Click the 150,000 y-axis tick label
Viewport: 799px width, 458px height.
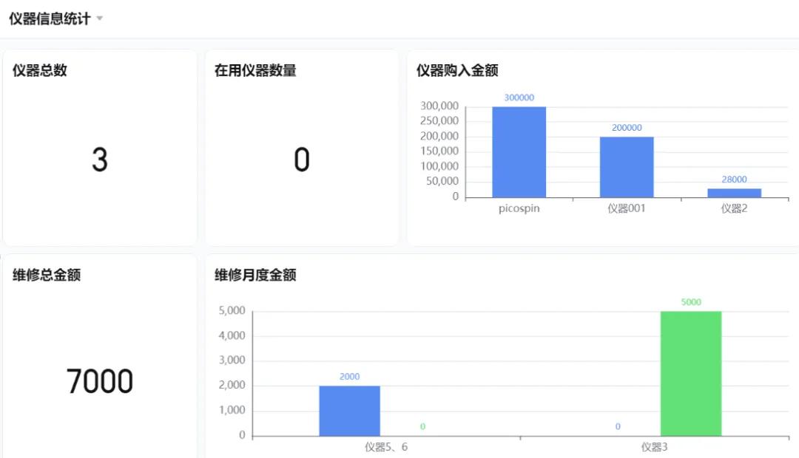point(439,151)
